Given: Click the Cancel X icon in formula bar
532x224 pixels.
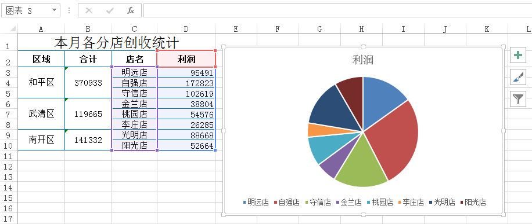Looking at the screenshot, I should pyautogui.click(x=89, y=10).
